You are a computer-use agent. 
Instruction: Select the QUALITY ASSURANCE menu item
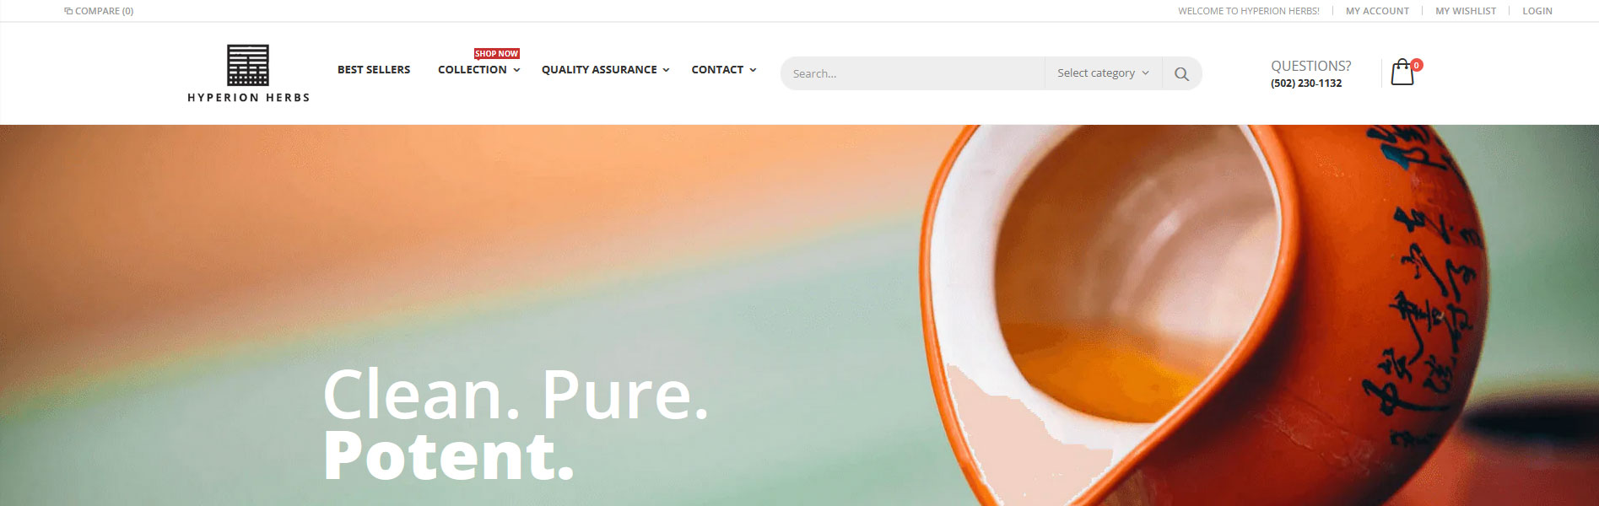tap(599, 70)
